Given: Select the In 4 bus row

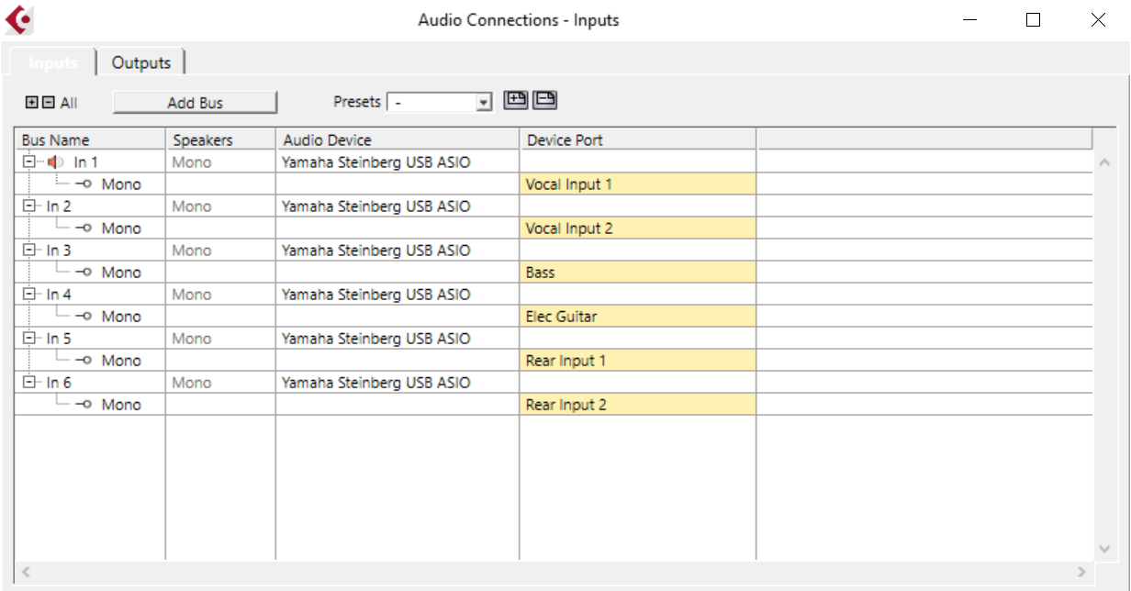Looking at the screenshot, I should pyautogui.click(x=59, y=295).
